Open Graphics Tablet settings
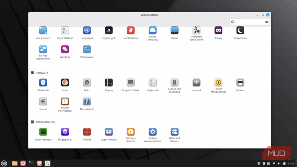Viewport: 297px width, 167px height. point(131,83)
